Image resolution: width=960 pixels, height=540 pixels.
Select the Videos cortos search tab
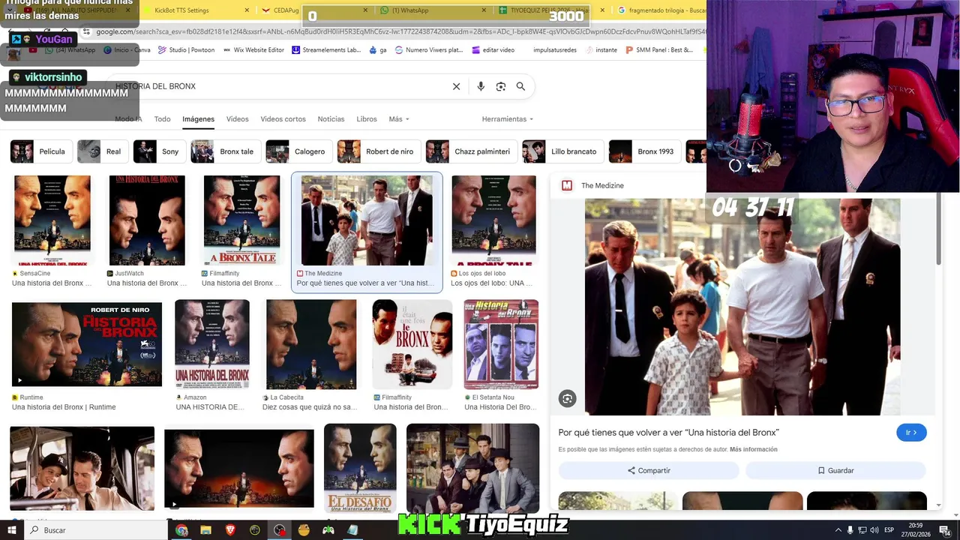click(283, 119)
